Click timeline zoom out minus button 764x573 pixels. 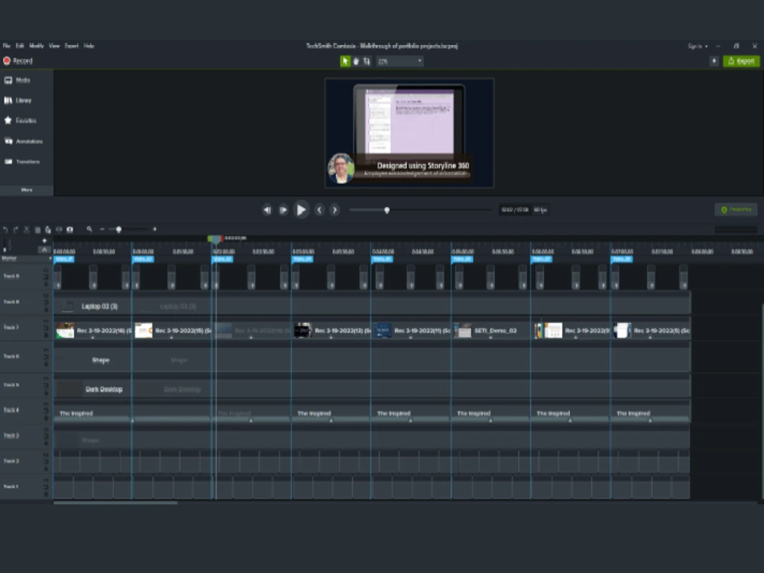point(102,229)
